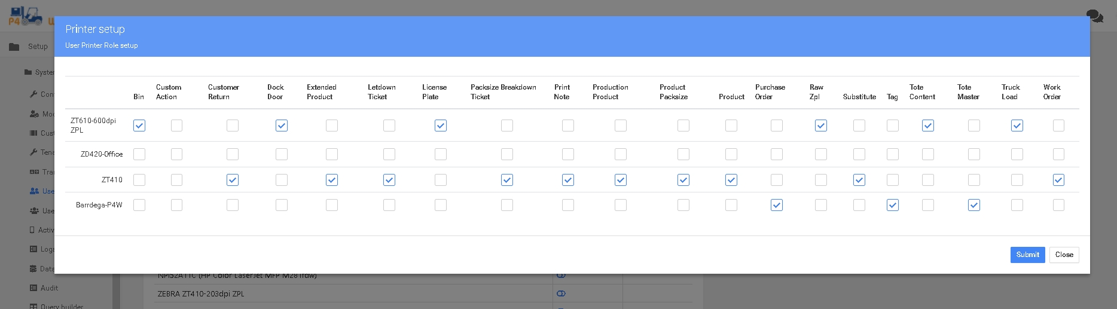Image resolution: width=1117 pixels, height=309 pixels.
Task: Check Bin for ZD420-Office
Action: pyautogui.click(x=139, y=154)
